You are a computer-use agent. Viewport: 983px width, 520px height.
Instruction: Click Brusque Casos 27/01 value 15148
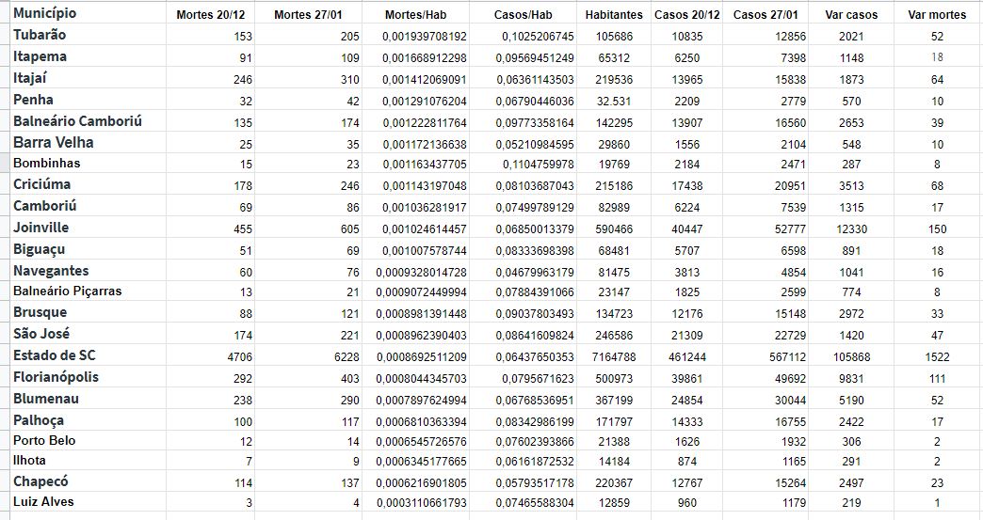791,314
